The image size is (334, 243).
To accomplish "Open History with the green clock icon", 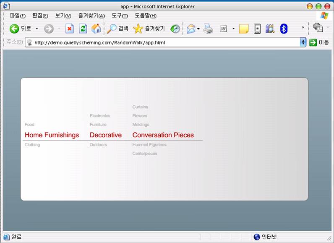I will pos(175,29).
